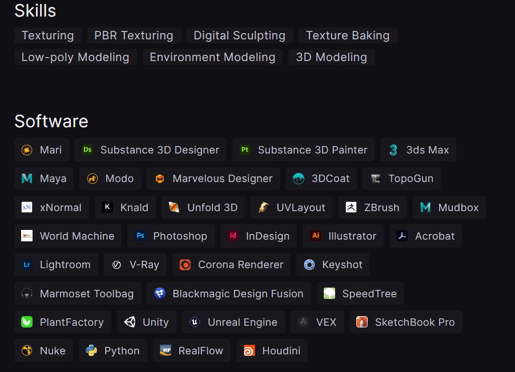515x372 pixels.
Task: Click the Marmoset Toolbag icon
Action: point(27,293)
